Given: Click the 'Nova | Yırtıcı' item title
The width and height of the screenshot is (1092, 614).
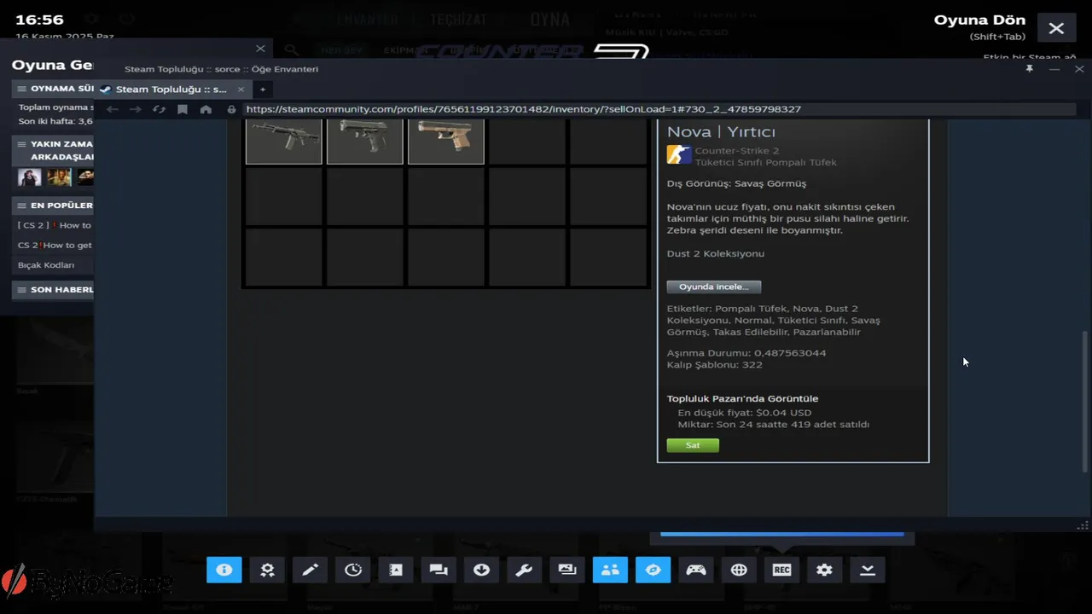Looking at the screenshot, I should (721, 132).
